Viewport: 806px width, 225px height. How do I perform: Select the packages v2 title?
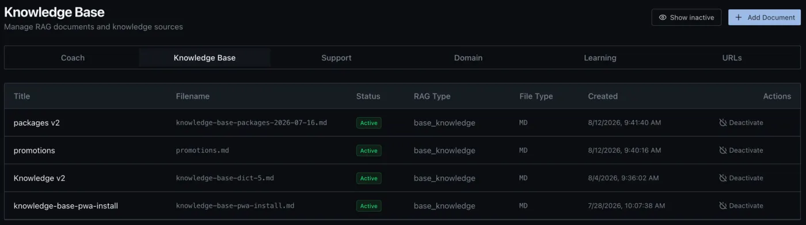coord(37,123)
